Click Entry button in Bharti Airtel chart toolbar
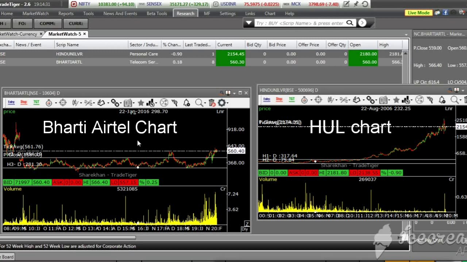This screenshot has width=467, height=262. pyautogui.click(x=11, y=102)
